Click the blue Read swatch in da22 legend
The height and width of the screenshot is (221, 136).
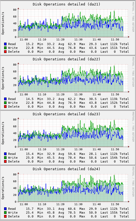[x=5, y=99]
